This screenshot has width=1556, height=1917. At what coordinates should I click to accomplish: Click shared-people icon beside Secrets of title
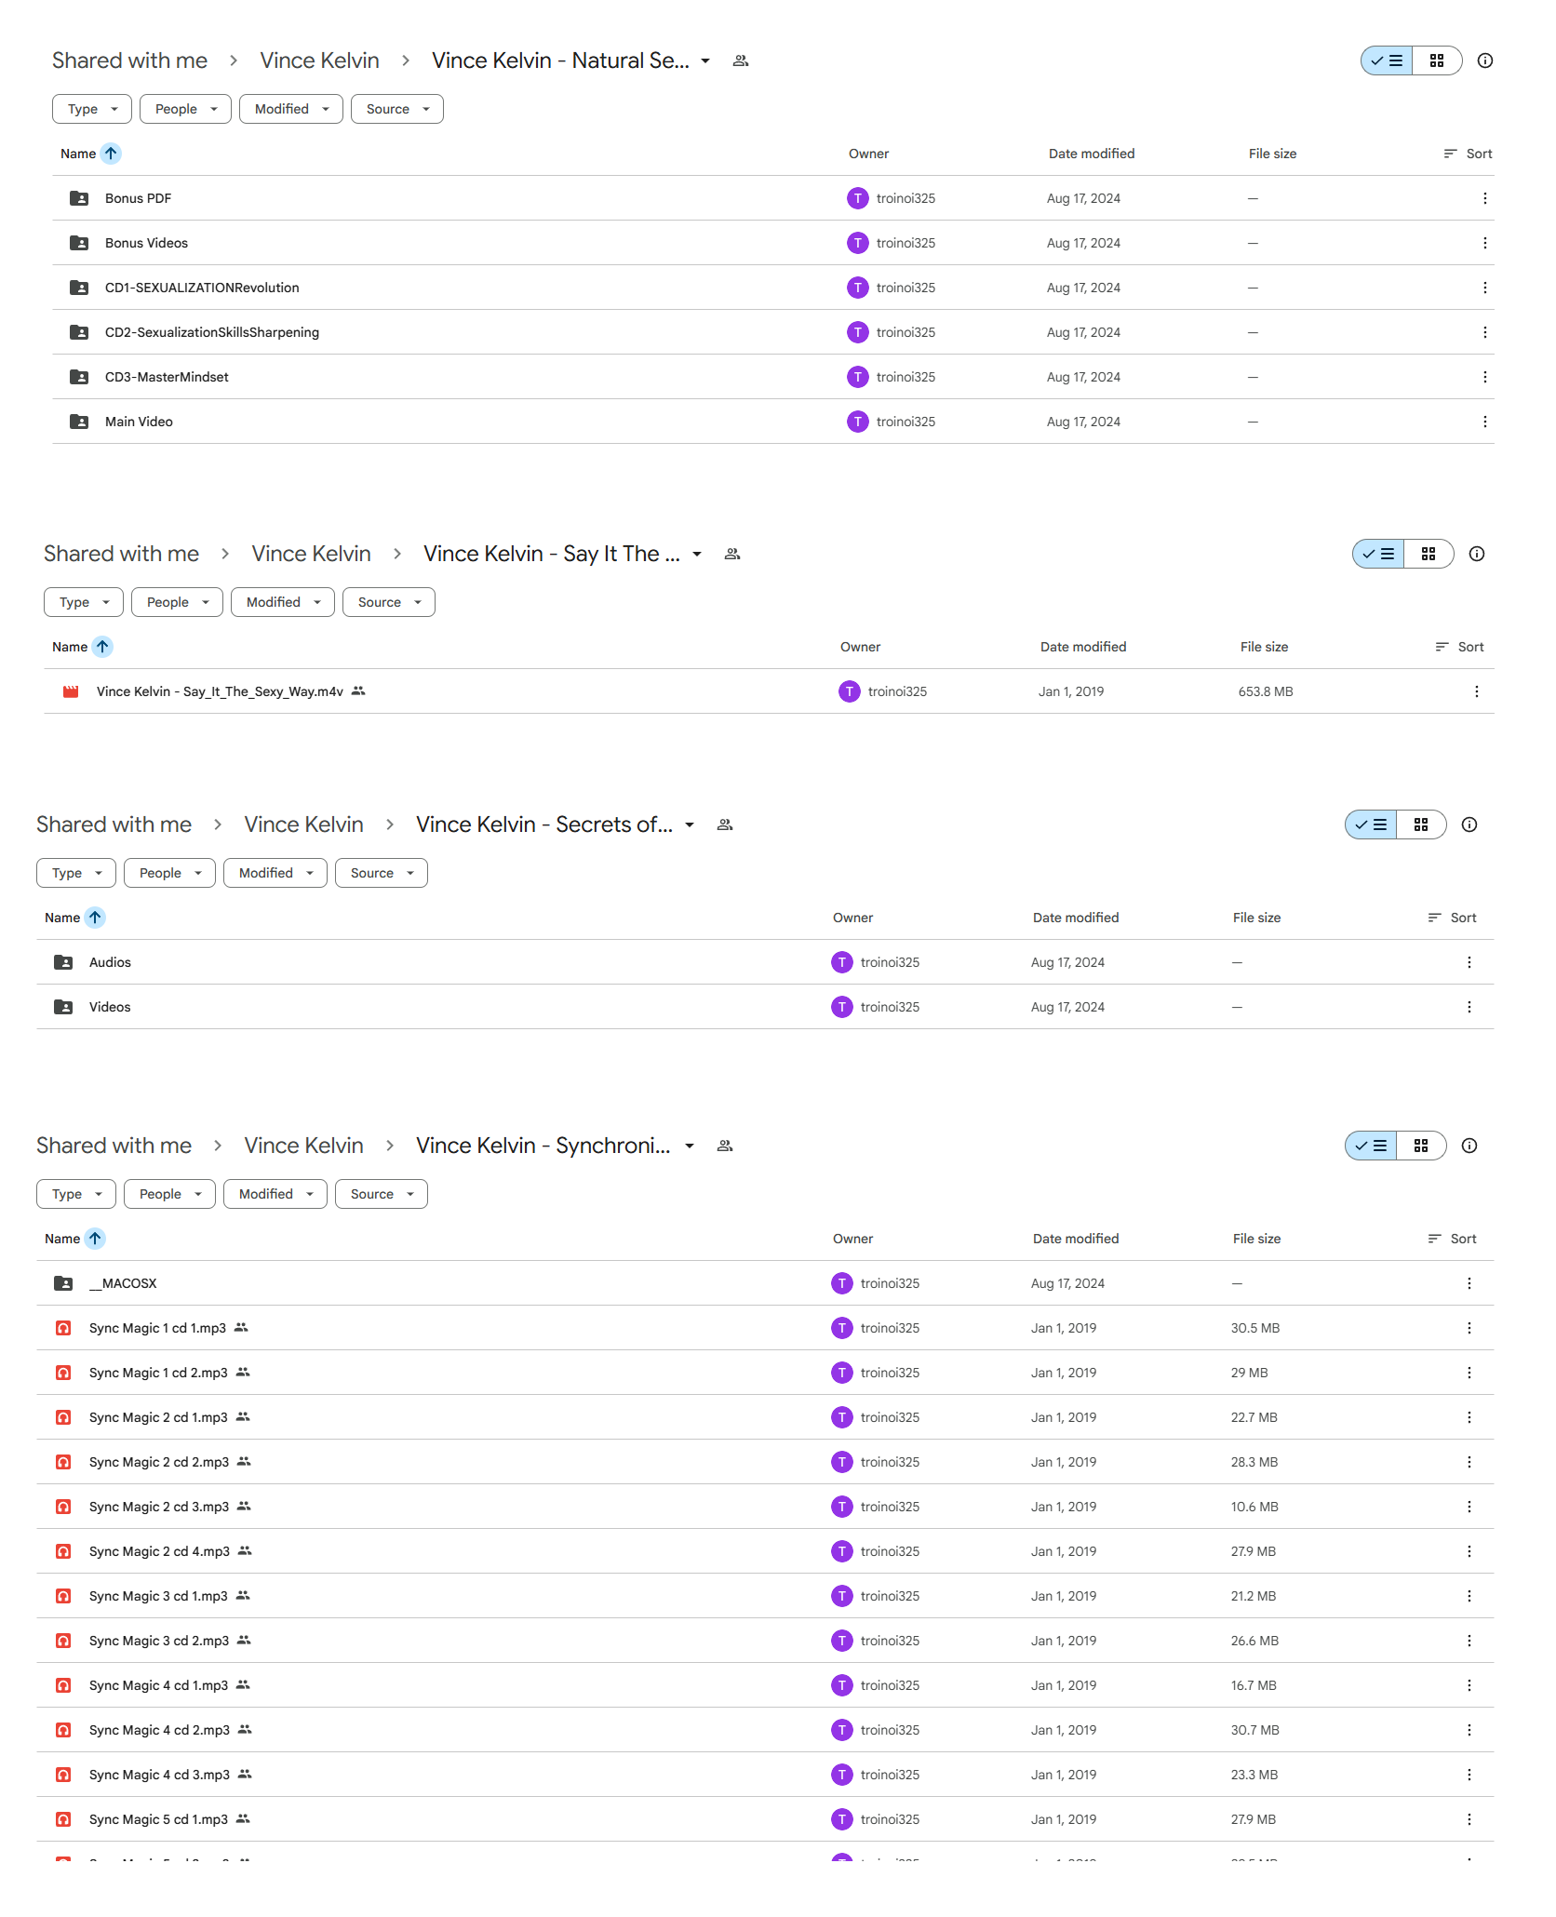[725, 824]
